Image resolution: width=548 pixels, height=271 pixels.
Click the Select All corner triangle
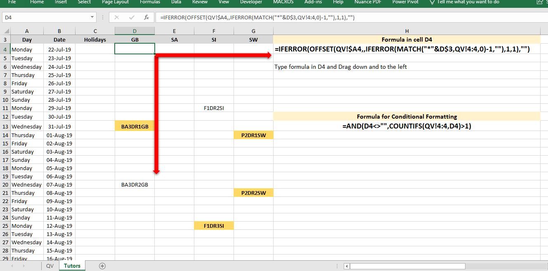(x=5, y=31)
